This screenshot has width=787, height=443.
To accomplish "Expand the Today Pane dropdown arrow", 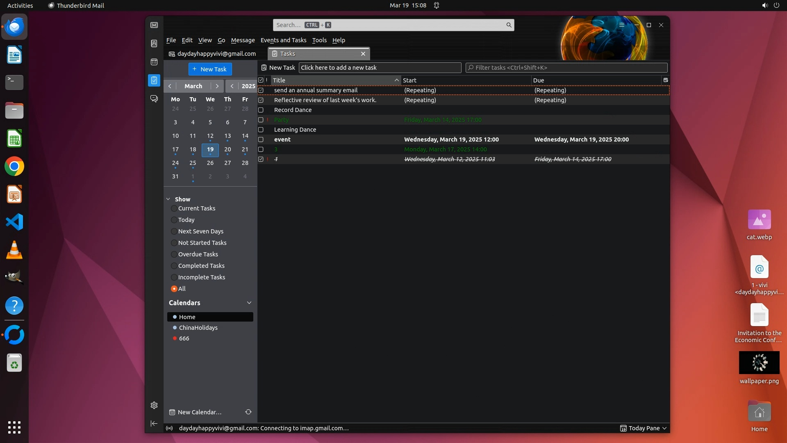I will [x=664, y=428].
